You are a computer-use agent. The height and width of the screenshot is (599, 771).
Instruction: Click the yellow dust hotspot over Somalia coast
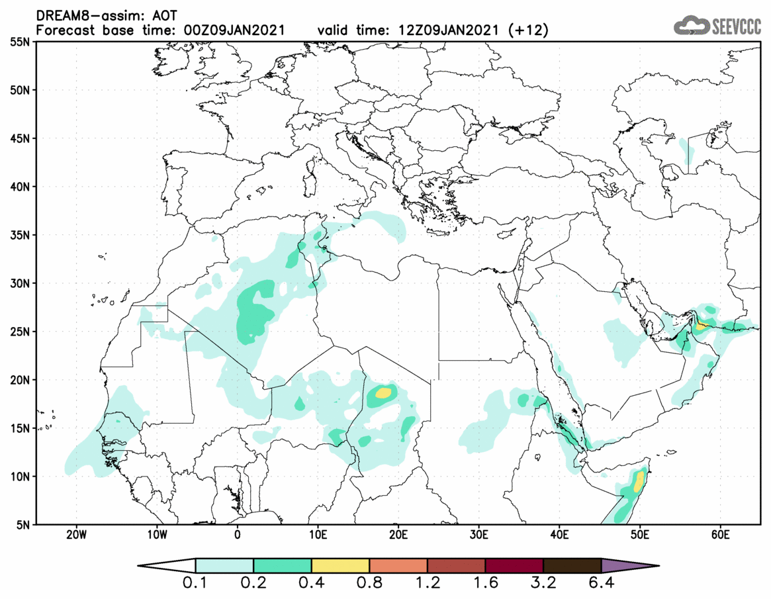pyautogui.click(x=639, y=481)
